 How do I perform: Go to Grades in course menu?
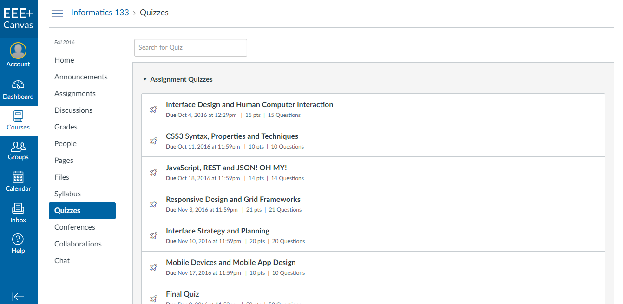point(66,127)
